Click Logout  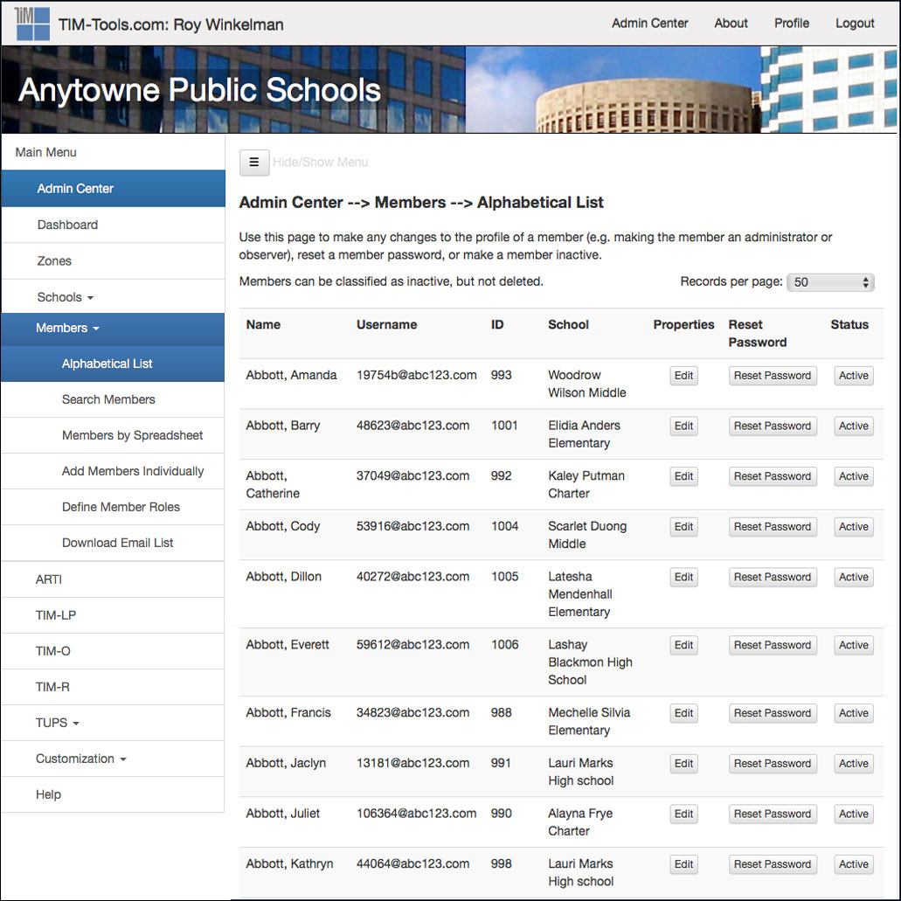pyautogui.click(x=855, y=24)
